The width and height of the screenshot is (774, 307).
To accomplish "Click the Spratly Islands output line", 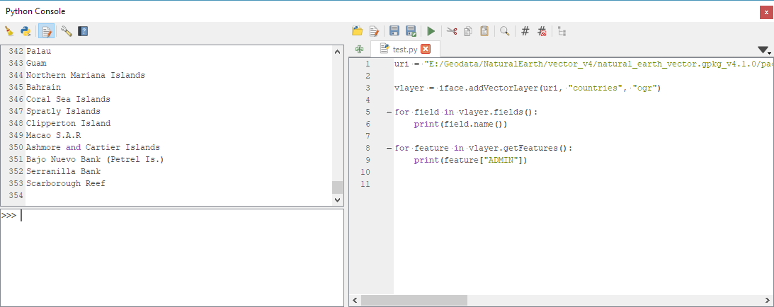I will (63, 111).
